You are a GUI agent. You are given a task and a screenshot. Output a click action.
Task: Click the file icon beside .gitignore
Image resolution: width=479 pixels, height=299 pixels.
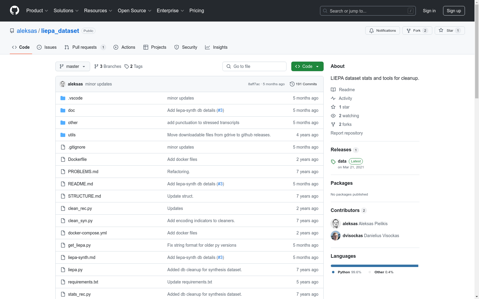pos(63,147)
